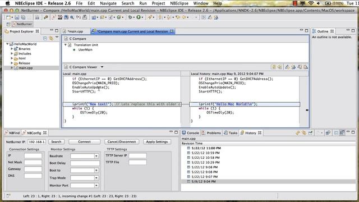The height and width of the screenshot is (202, 359).
Task: Toggle Link with Editor in Project Explorer
Action: pos(51,38)
